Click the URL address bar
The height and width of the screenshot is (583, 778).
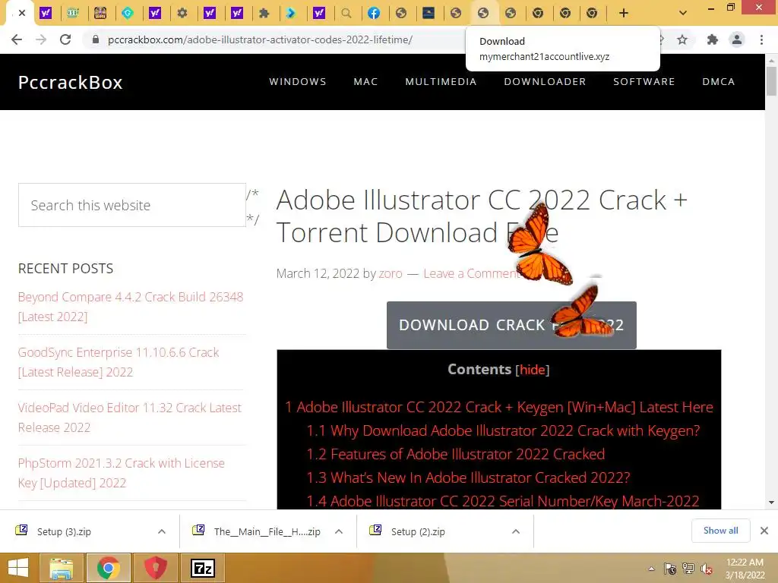click(260, 39)
